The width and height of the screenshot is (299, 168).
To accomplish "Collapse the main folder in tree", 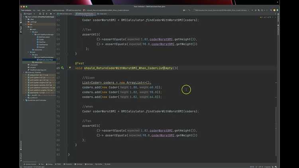I will click(29, 30).
